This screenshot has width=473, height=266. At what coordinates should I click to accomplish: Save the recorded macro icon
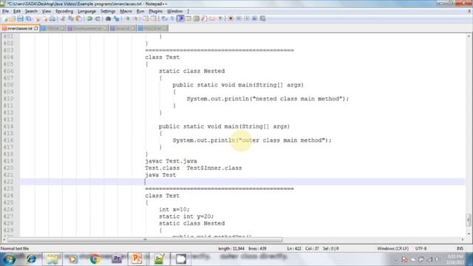[263, 18]
